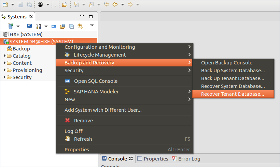
Task: Choose Log Off menu item
Action: point(124,131)
